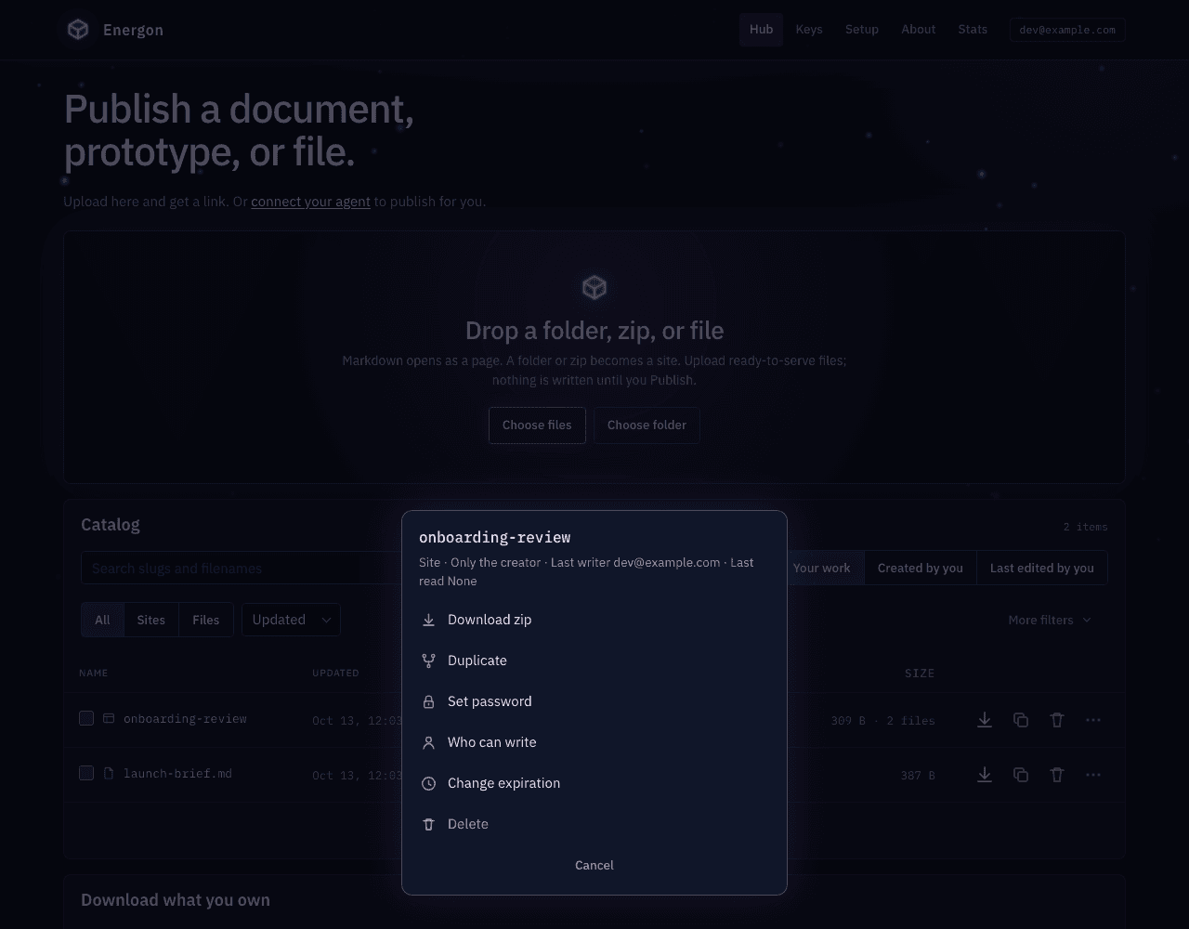Click the Choose folder button
This screenshot has width=1189, height=929.
pos(647,425)
